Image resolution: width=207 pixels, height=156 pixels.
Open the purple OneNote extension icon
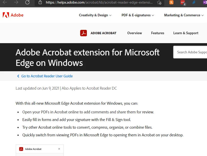(205, 2)
